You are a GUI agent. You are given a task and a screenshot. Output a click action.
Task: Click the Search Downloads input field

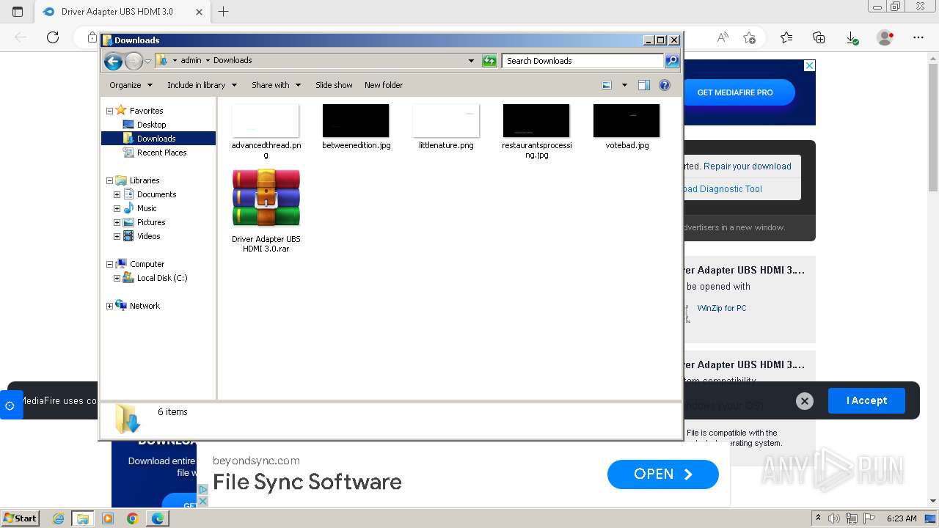[583, 61]
